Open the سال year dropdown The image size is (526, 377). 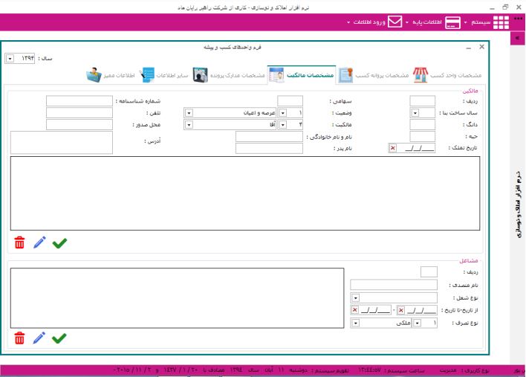[x=10, y=58]
